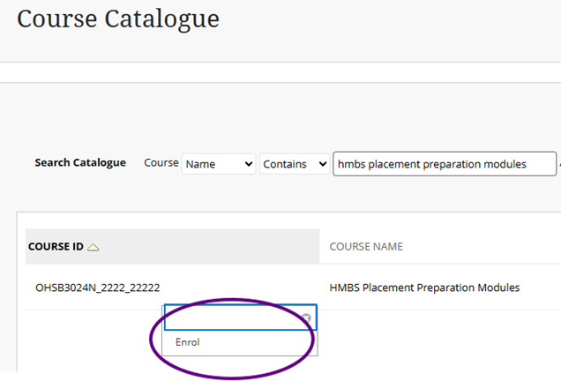The height and width of the screenshot is (381, 561).
Task: Click the course ID OHSB3024N_2222_22222
Action: coord(98,288)
